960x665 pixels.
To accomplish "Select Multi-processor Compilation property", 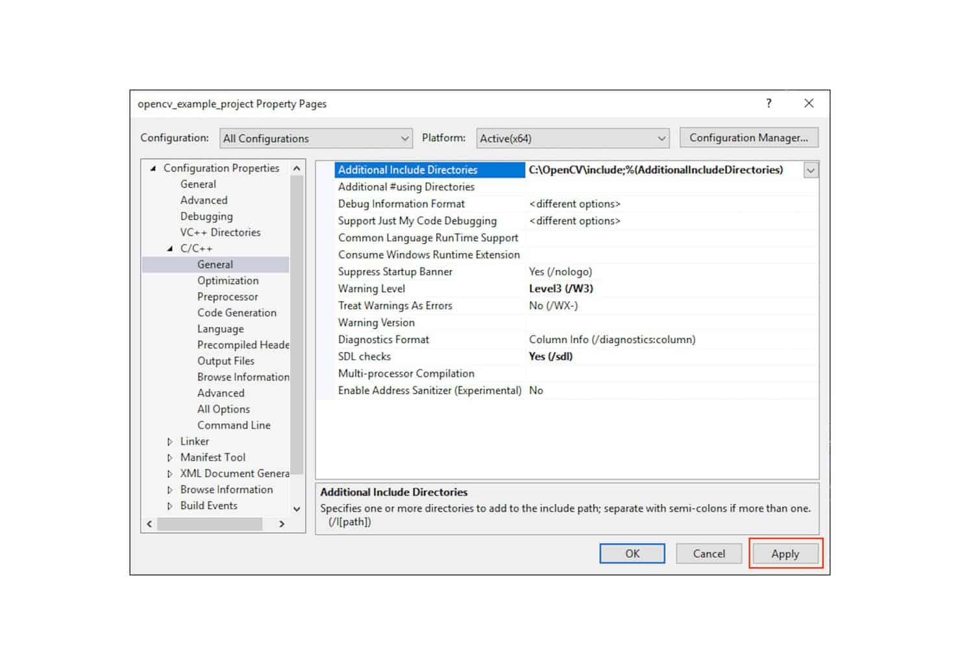I will 430,373.
